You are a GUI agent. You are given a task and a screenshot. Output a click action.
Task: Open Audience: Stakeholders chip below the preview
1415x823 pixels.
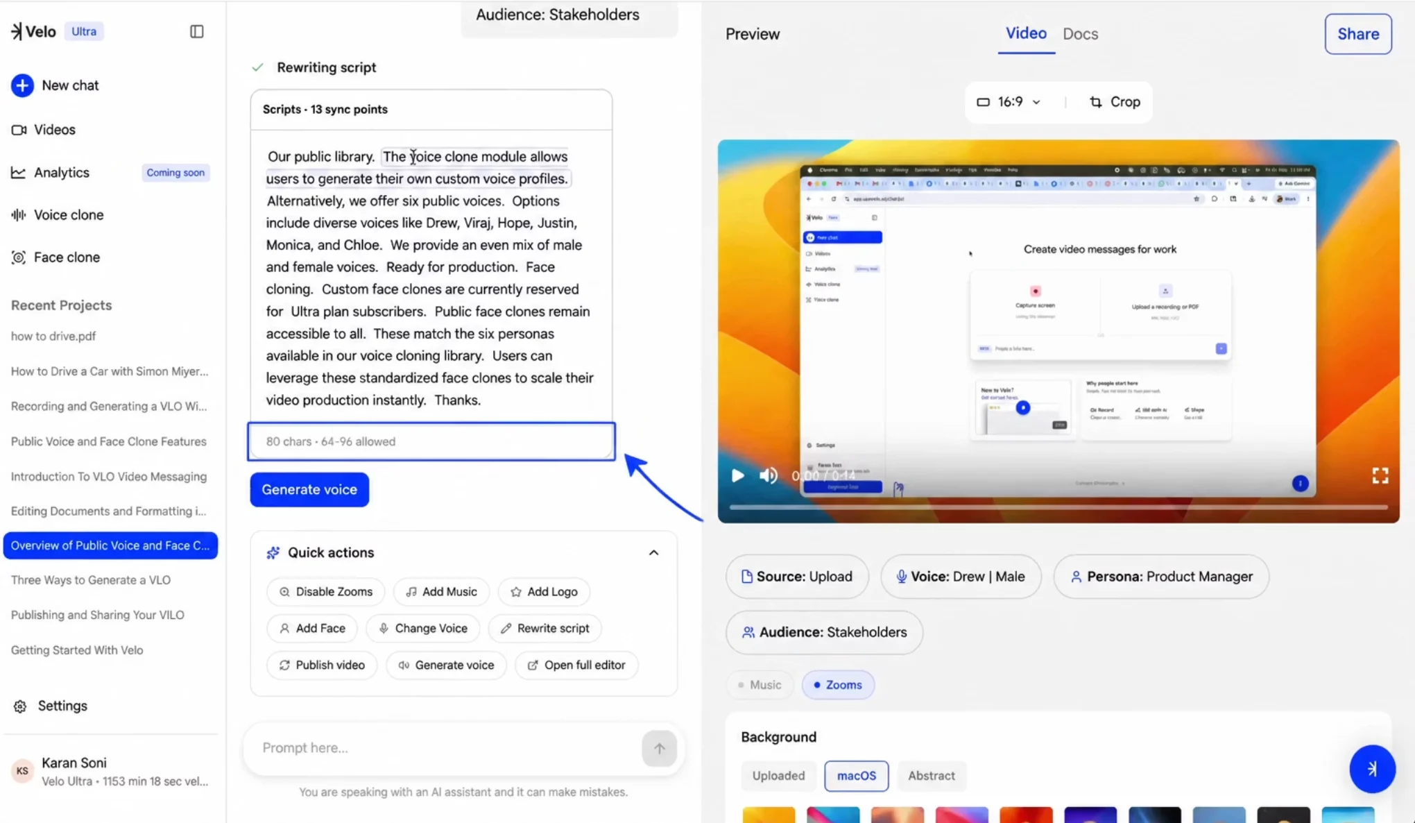(x=824, y=632)
